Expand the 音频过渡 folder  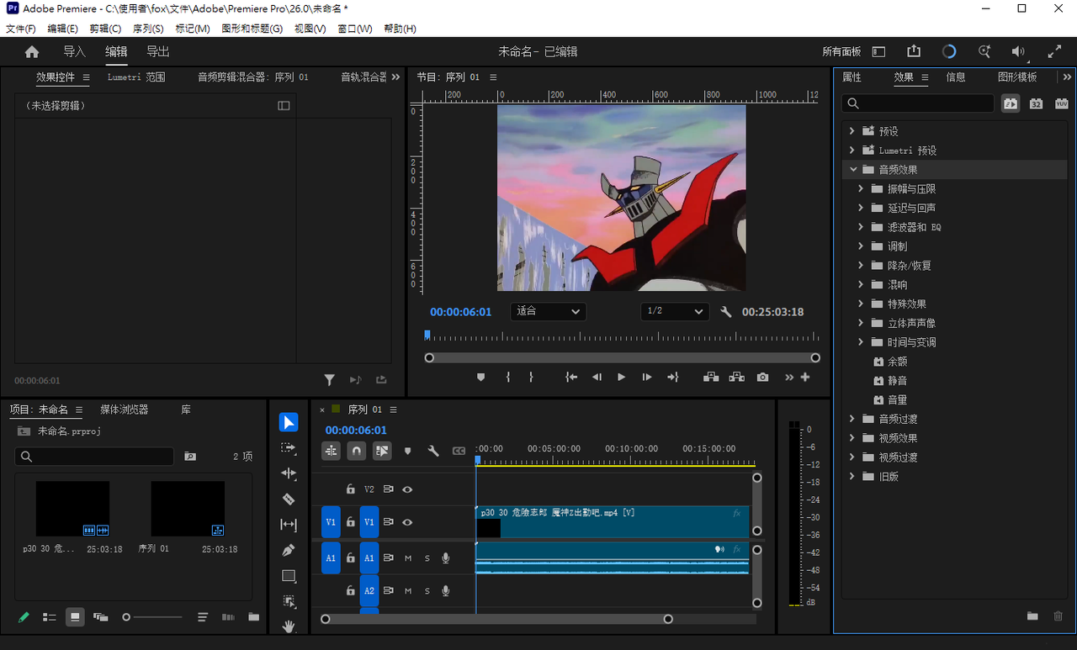tap(852, 419)
